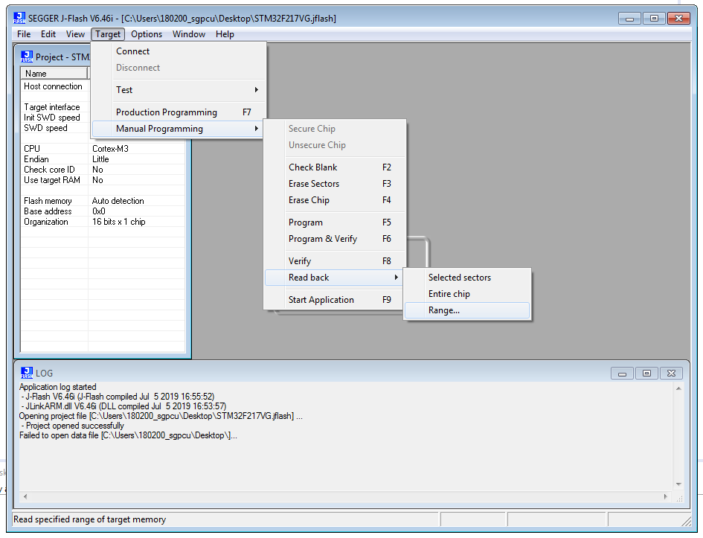The image size is (703, 538).
Task: Click the LOG horizontal scrollbar left arrow
Action: [25, 496]
